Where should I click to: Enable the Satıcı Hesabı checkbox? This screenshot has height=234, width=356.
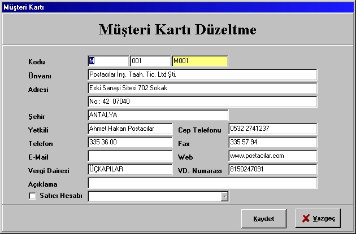pyautogui.click(x=32, y=196)
